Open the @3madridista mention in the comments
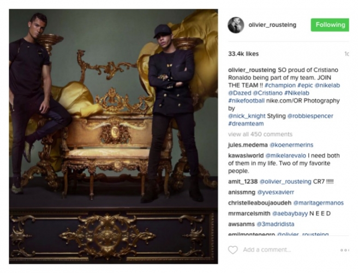This screenshot has height=273, width=358. click(x=276, y=224)
